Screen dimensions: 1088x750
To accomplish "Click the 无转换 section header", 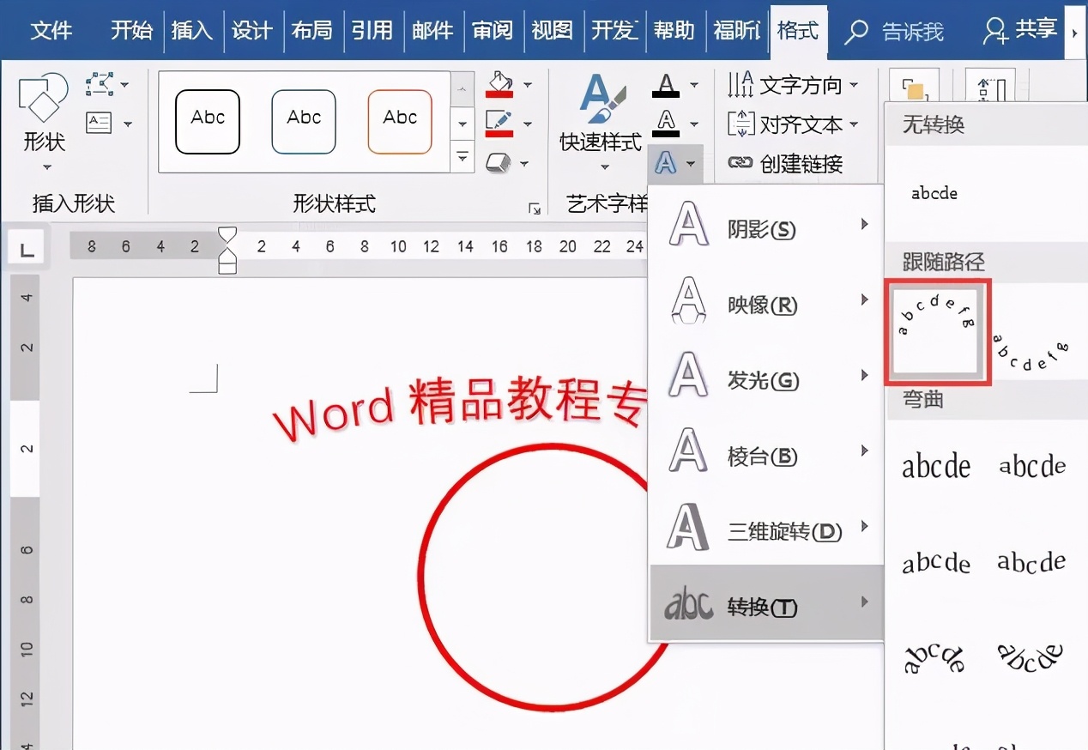I will click(934, 125).
